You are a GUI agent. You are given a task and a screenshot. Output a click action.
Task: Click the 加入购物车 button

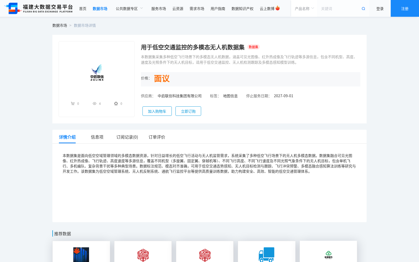157,111
